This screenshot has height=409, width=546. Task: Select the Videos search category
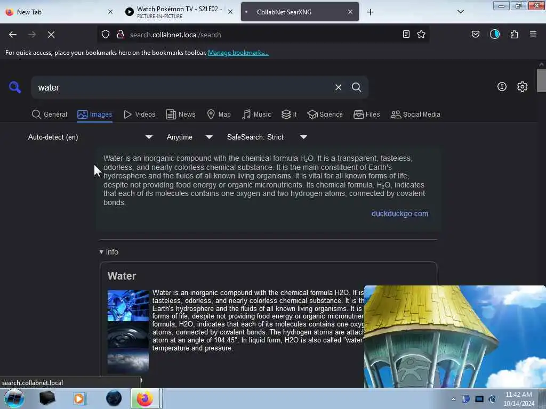[x=140, y=114]
